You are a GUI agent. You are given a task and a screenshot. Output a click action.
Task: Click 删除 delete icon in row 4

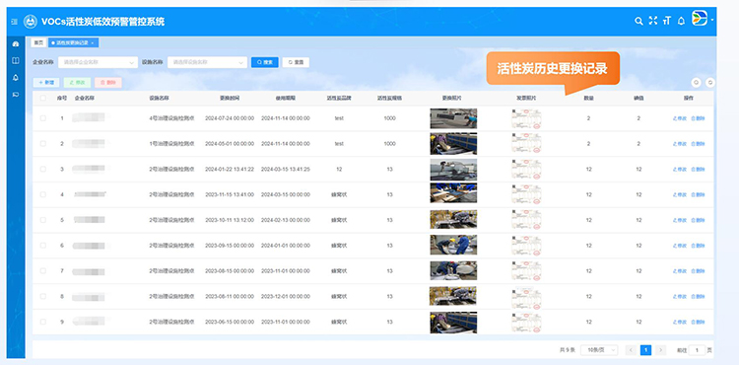[698, 194]
